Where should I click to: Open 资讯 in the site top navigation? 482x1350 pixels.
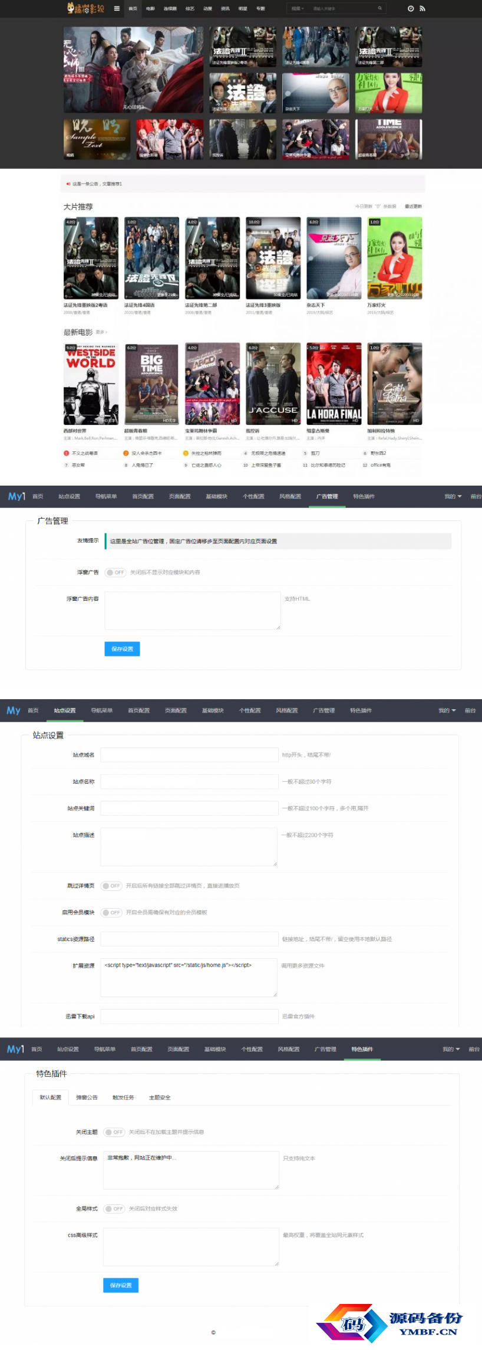tap(225, 8)
